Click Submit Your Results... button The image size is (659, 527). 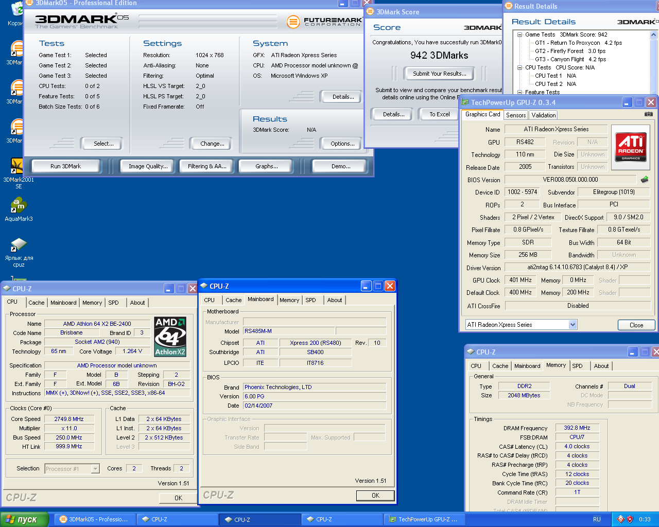440,74
